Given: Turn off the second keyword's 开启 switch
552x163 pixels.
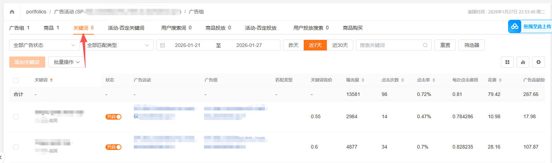Looking at the screenshot, I should click(x=113, y=147).
